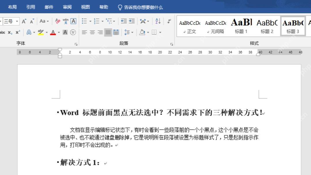The width and height of the screenshot is (311, 175).
Task: Open the 帮助 ribbon tab
Action: (x=104, y=7)
